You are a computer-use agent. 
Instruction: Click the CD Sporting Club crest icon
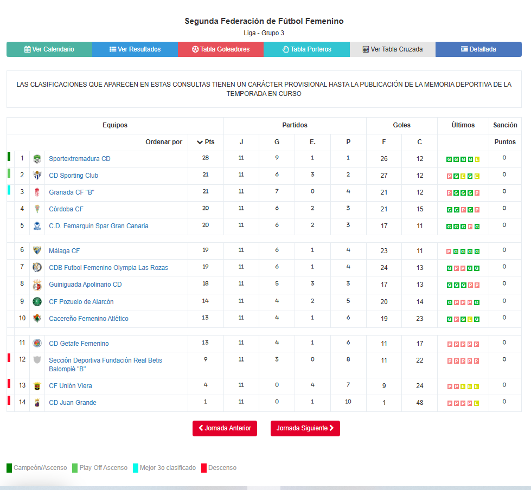click(x=37, y=175)
